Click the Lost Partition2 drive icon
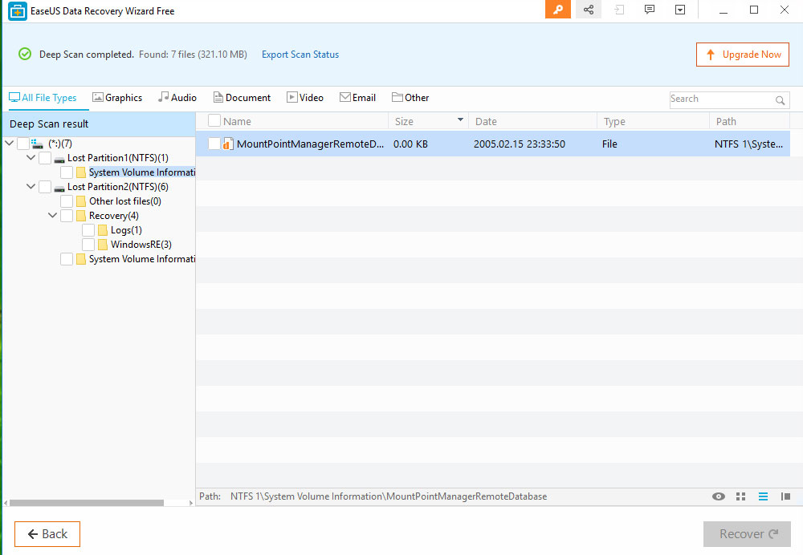 click(59, 188)
